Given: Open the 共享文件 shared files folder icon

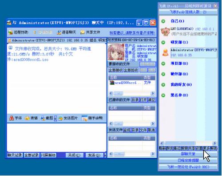Looking at the screenshot, I should click(x=83, y=32).
